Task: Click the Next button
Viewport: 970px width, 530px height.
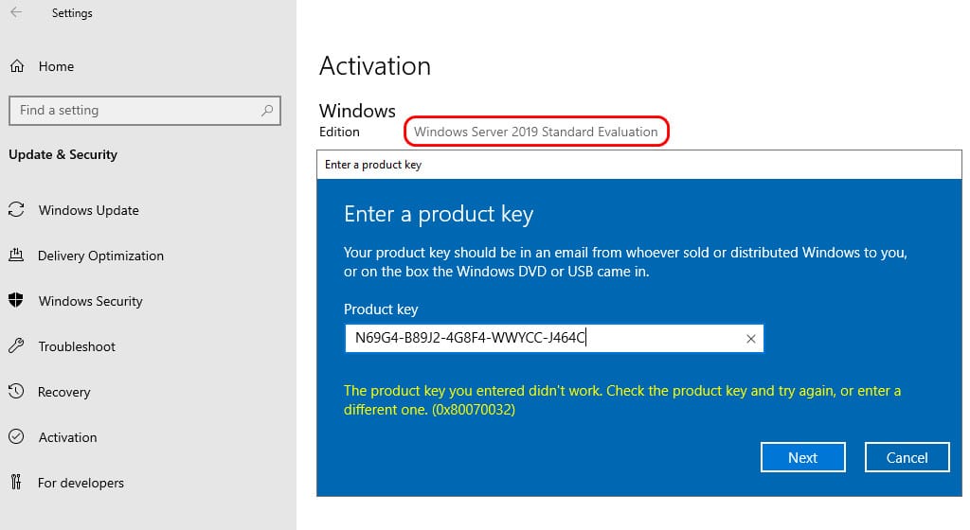Action: [802, 457]
